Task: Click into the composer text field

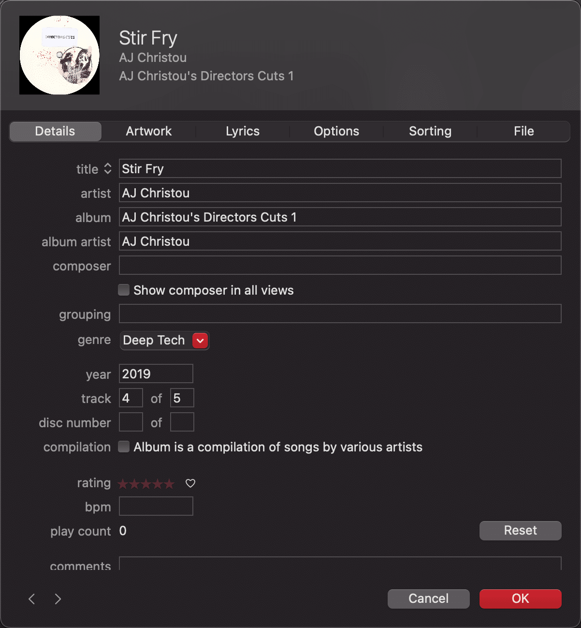Action: click(340, 265)
